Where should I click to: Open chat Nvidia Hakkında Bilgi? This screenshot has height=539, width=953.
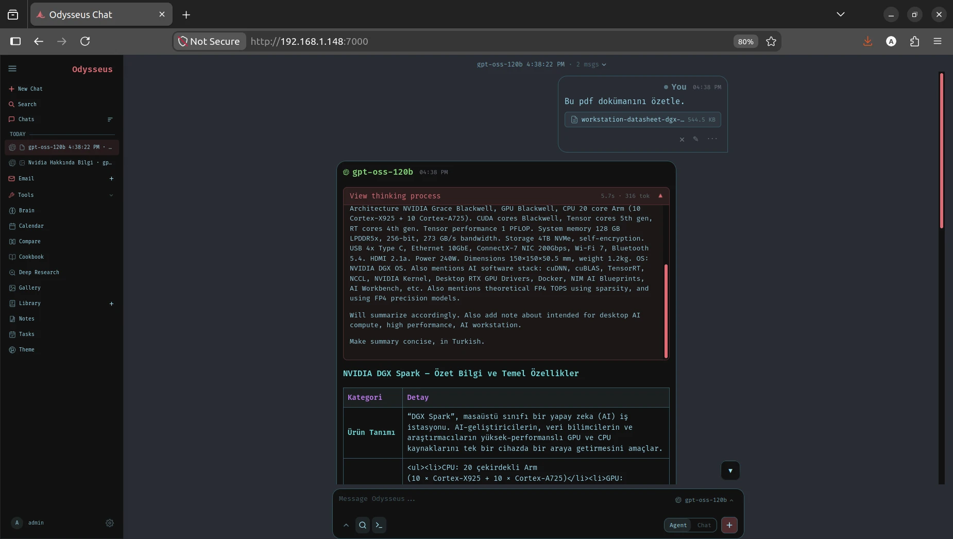(62, 162)
